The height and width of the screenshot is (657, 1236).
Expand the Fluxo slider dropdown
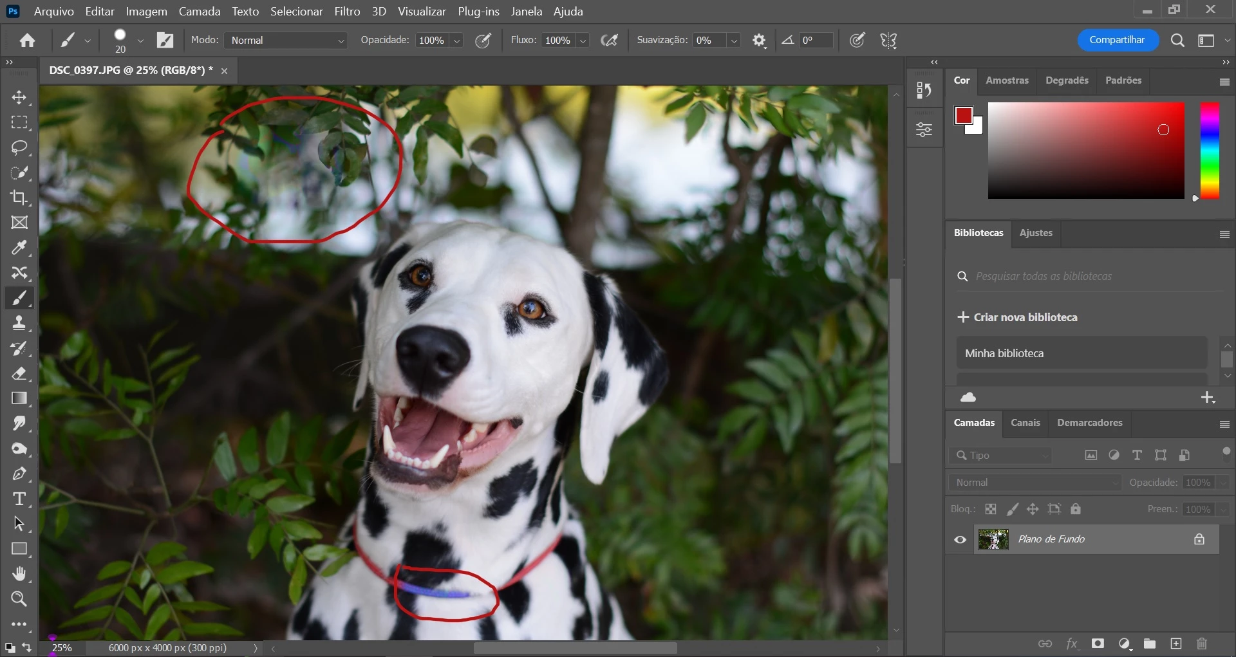[x=583, y=41]
